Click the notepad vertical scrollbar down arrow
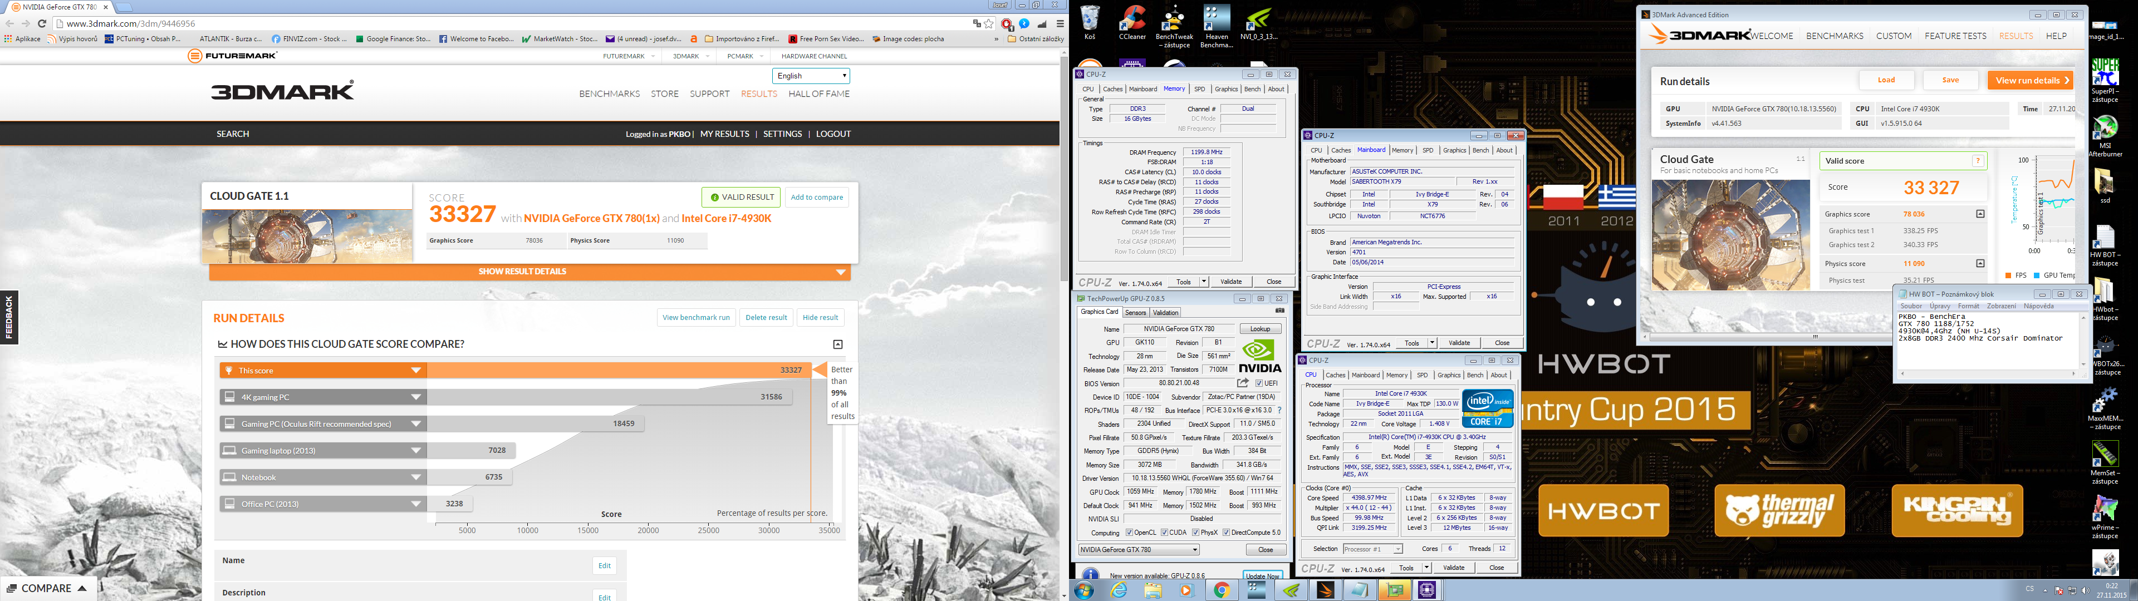This screenshot has height=601, width=2138. click(2083, 364)
